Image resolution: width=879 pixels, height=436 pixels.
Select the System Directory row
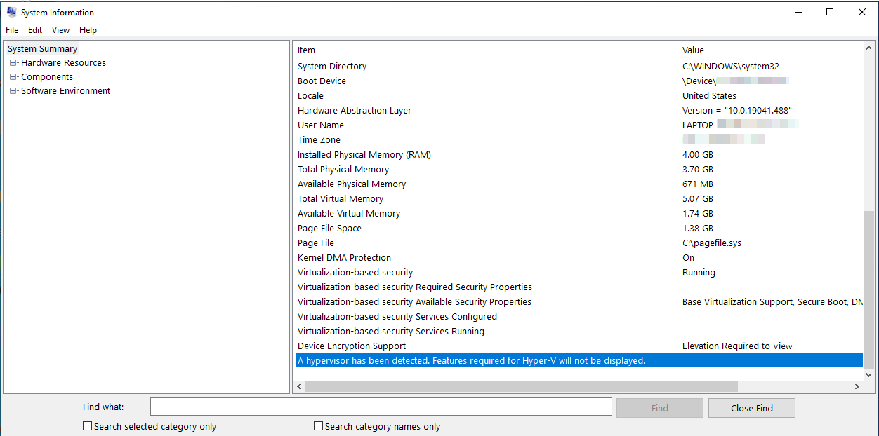click(x=578, y=67)
